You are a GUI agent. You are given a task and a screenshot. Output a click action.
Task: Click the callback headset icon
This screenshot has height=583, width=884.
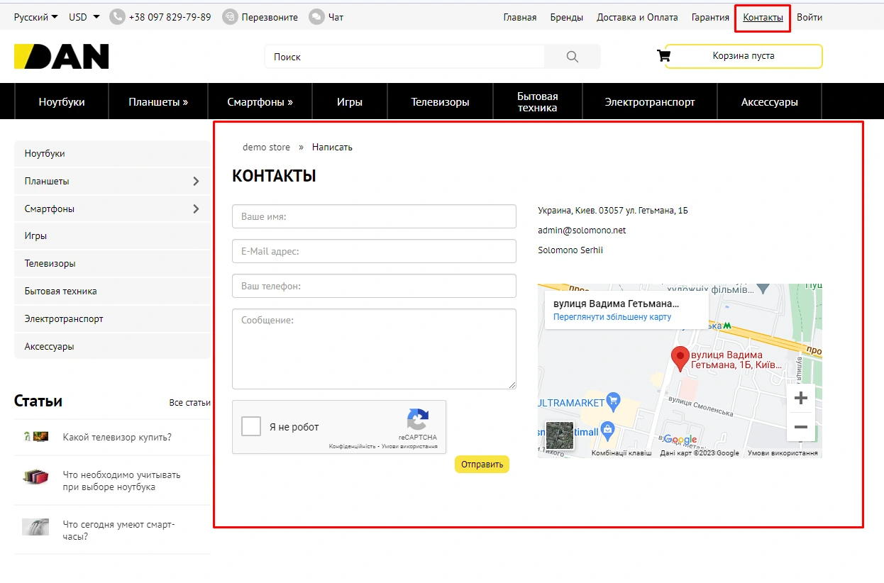coord(230,17)
